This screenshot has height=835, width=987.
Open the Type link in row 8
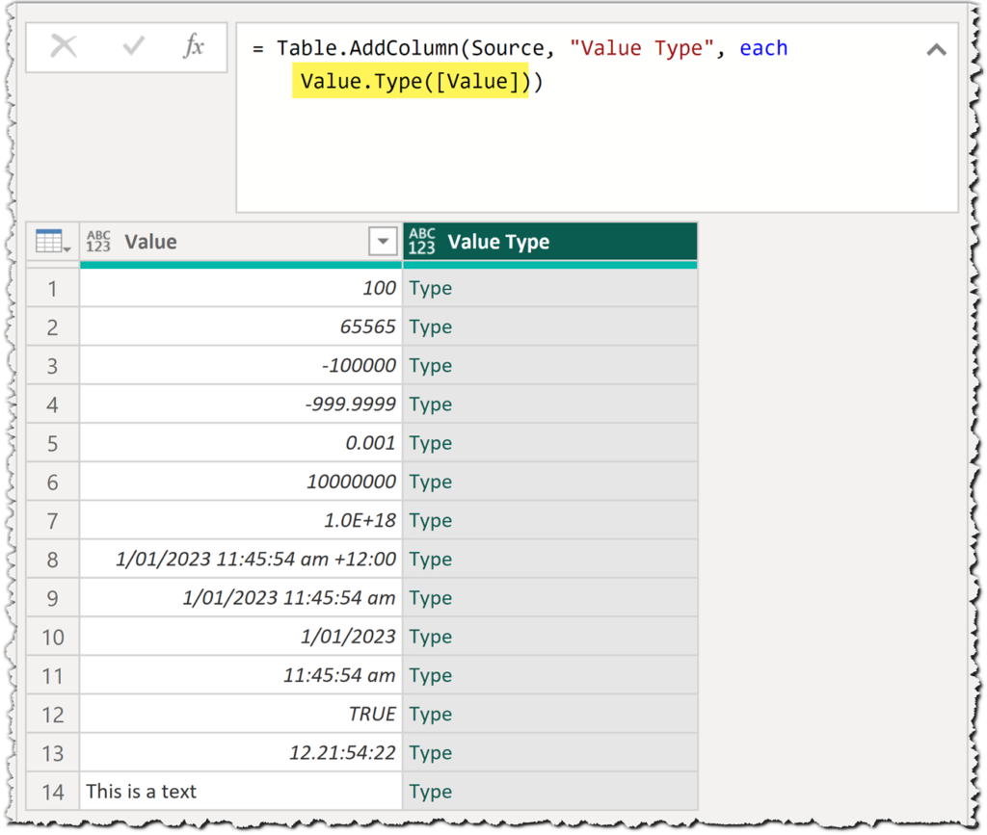coord(431,561)
